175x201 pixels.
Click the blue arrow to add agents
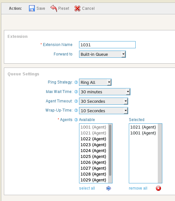tap(109, 188)
